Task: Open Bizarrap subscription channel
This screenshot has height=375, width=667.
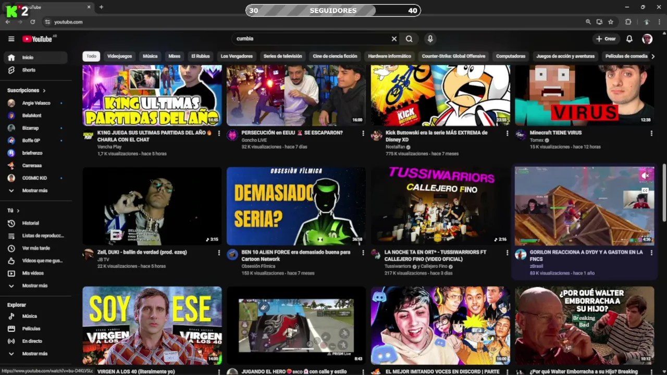Action: tap(35, 128)
